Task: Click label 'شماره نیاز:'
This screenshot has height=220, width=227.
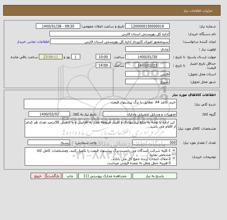Action: (208, 26)
